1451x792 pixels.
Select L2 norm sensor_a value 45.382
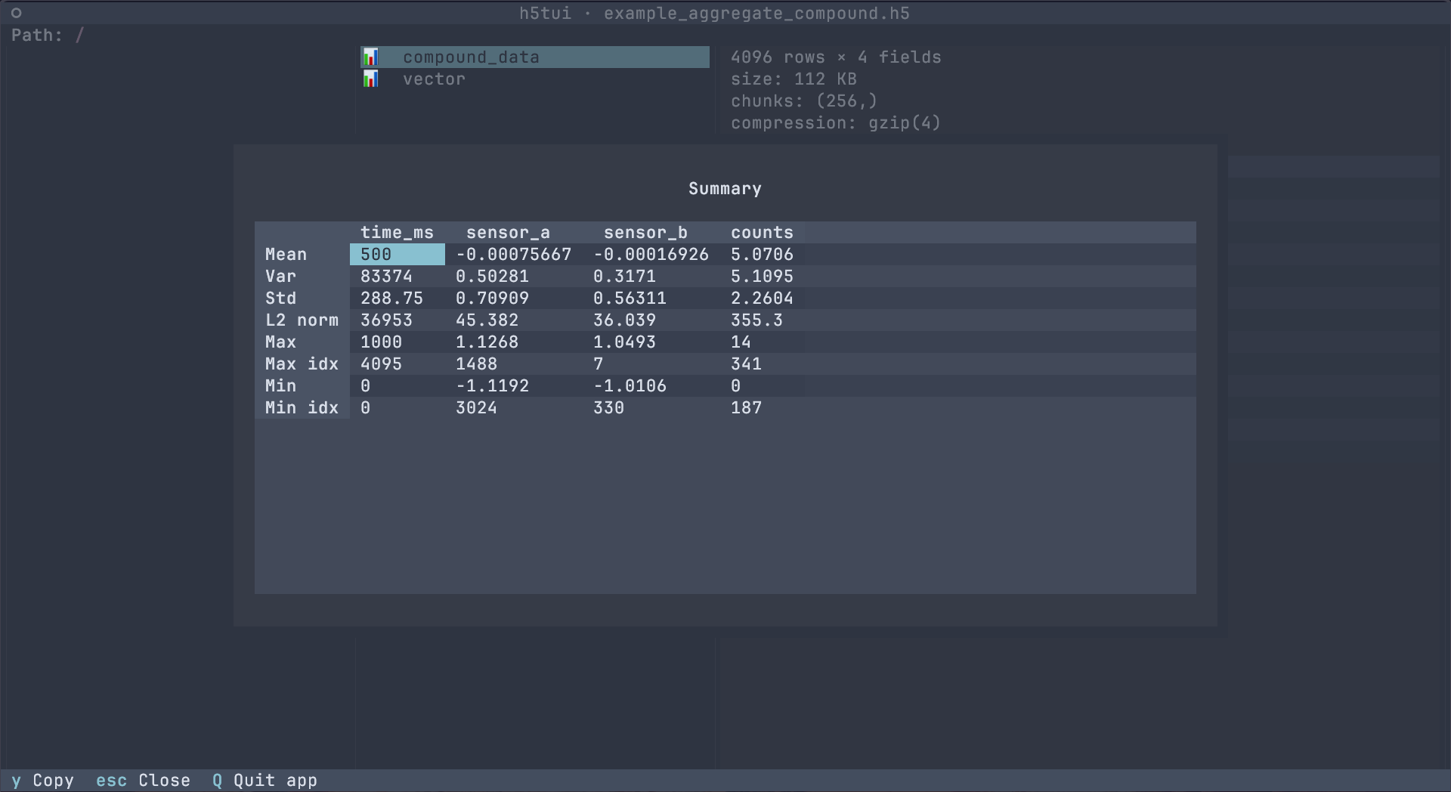click(487, 320)
